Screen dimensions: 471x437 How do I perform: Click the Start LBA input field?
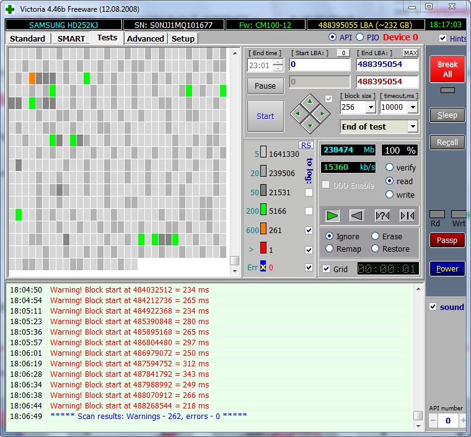point(319,64)
